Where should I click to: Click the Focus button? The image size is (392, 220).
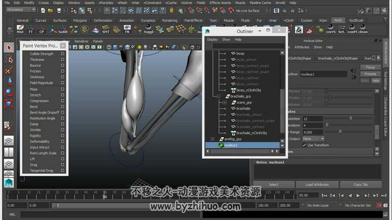[370, 67]
